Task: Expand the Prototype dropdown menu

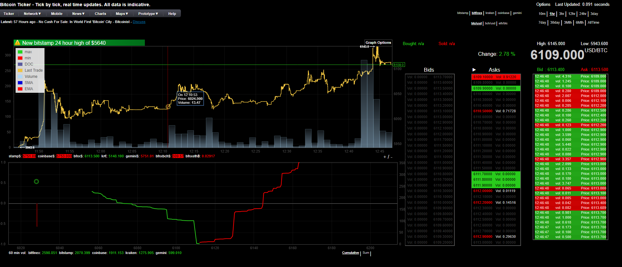Action: [148, 14]
